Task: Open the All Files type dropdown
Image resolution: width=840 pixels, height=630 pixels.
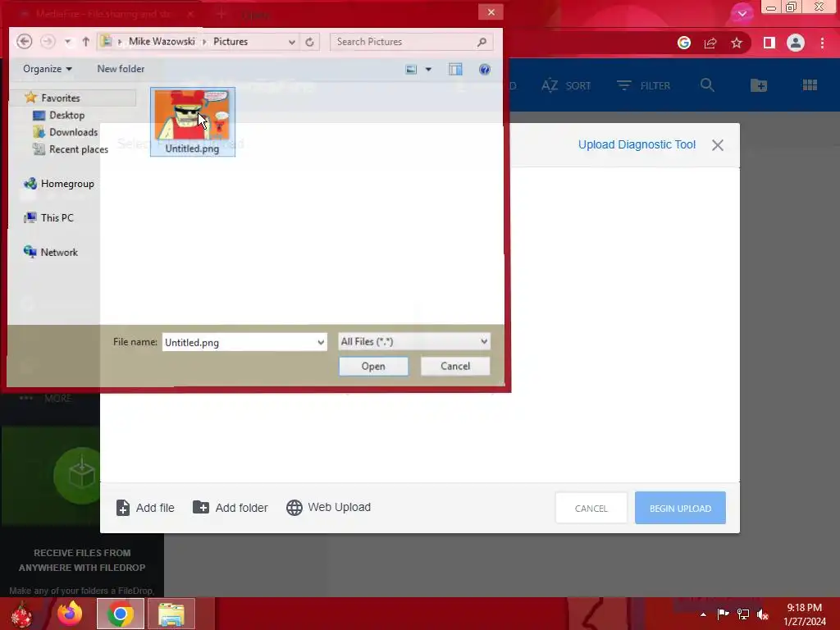Action: pos(414,341)
